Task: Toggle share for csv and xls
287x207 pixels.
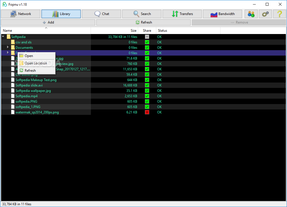Action: click(147, 42)
